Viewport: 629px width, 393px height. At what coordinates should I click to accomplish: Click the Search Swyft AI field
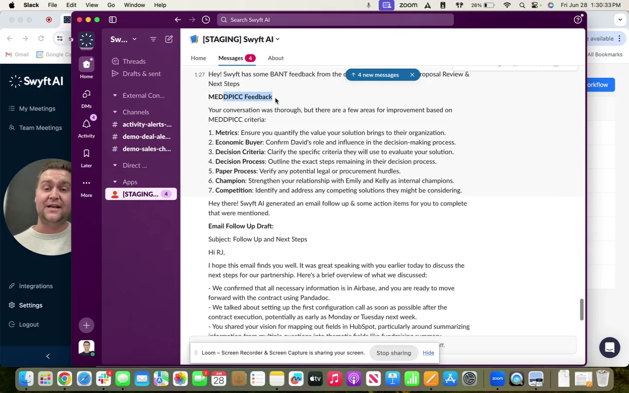(x=335, y=20)
